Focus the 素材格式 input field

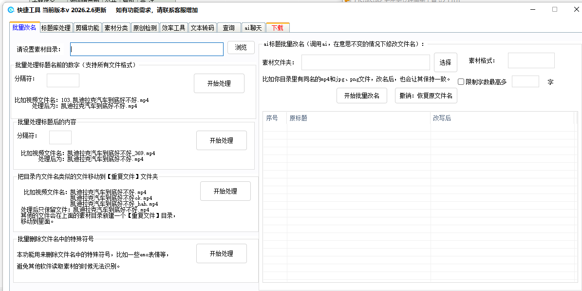tap(531, 60)
